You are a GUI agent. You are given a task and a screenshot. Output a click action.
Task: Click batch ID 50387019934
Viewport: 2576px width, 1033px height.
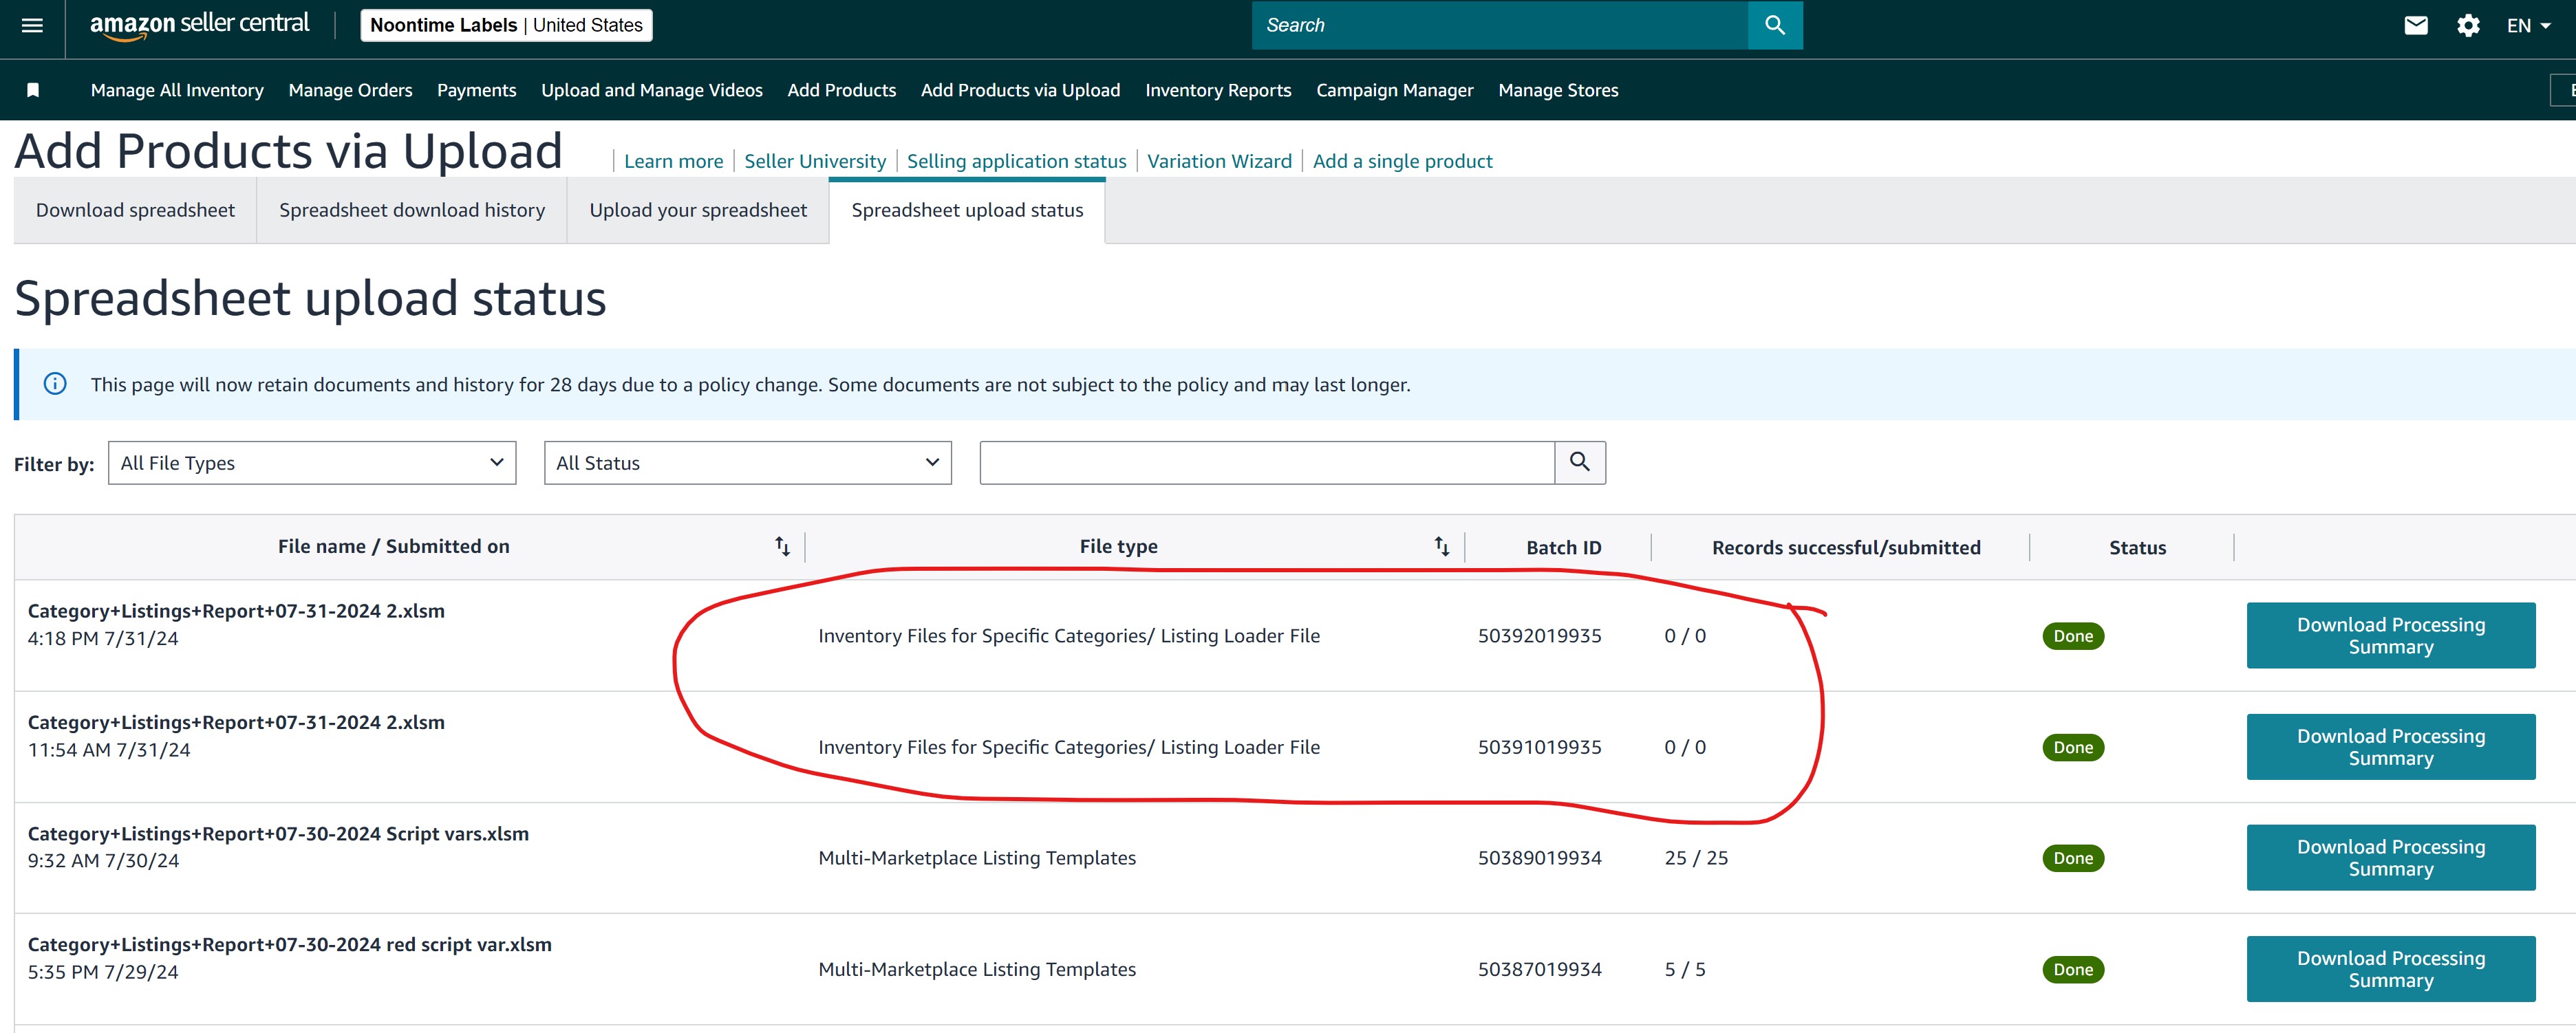click(x=1539, y=969)
